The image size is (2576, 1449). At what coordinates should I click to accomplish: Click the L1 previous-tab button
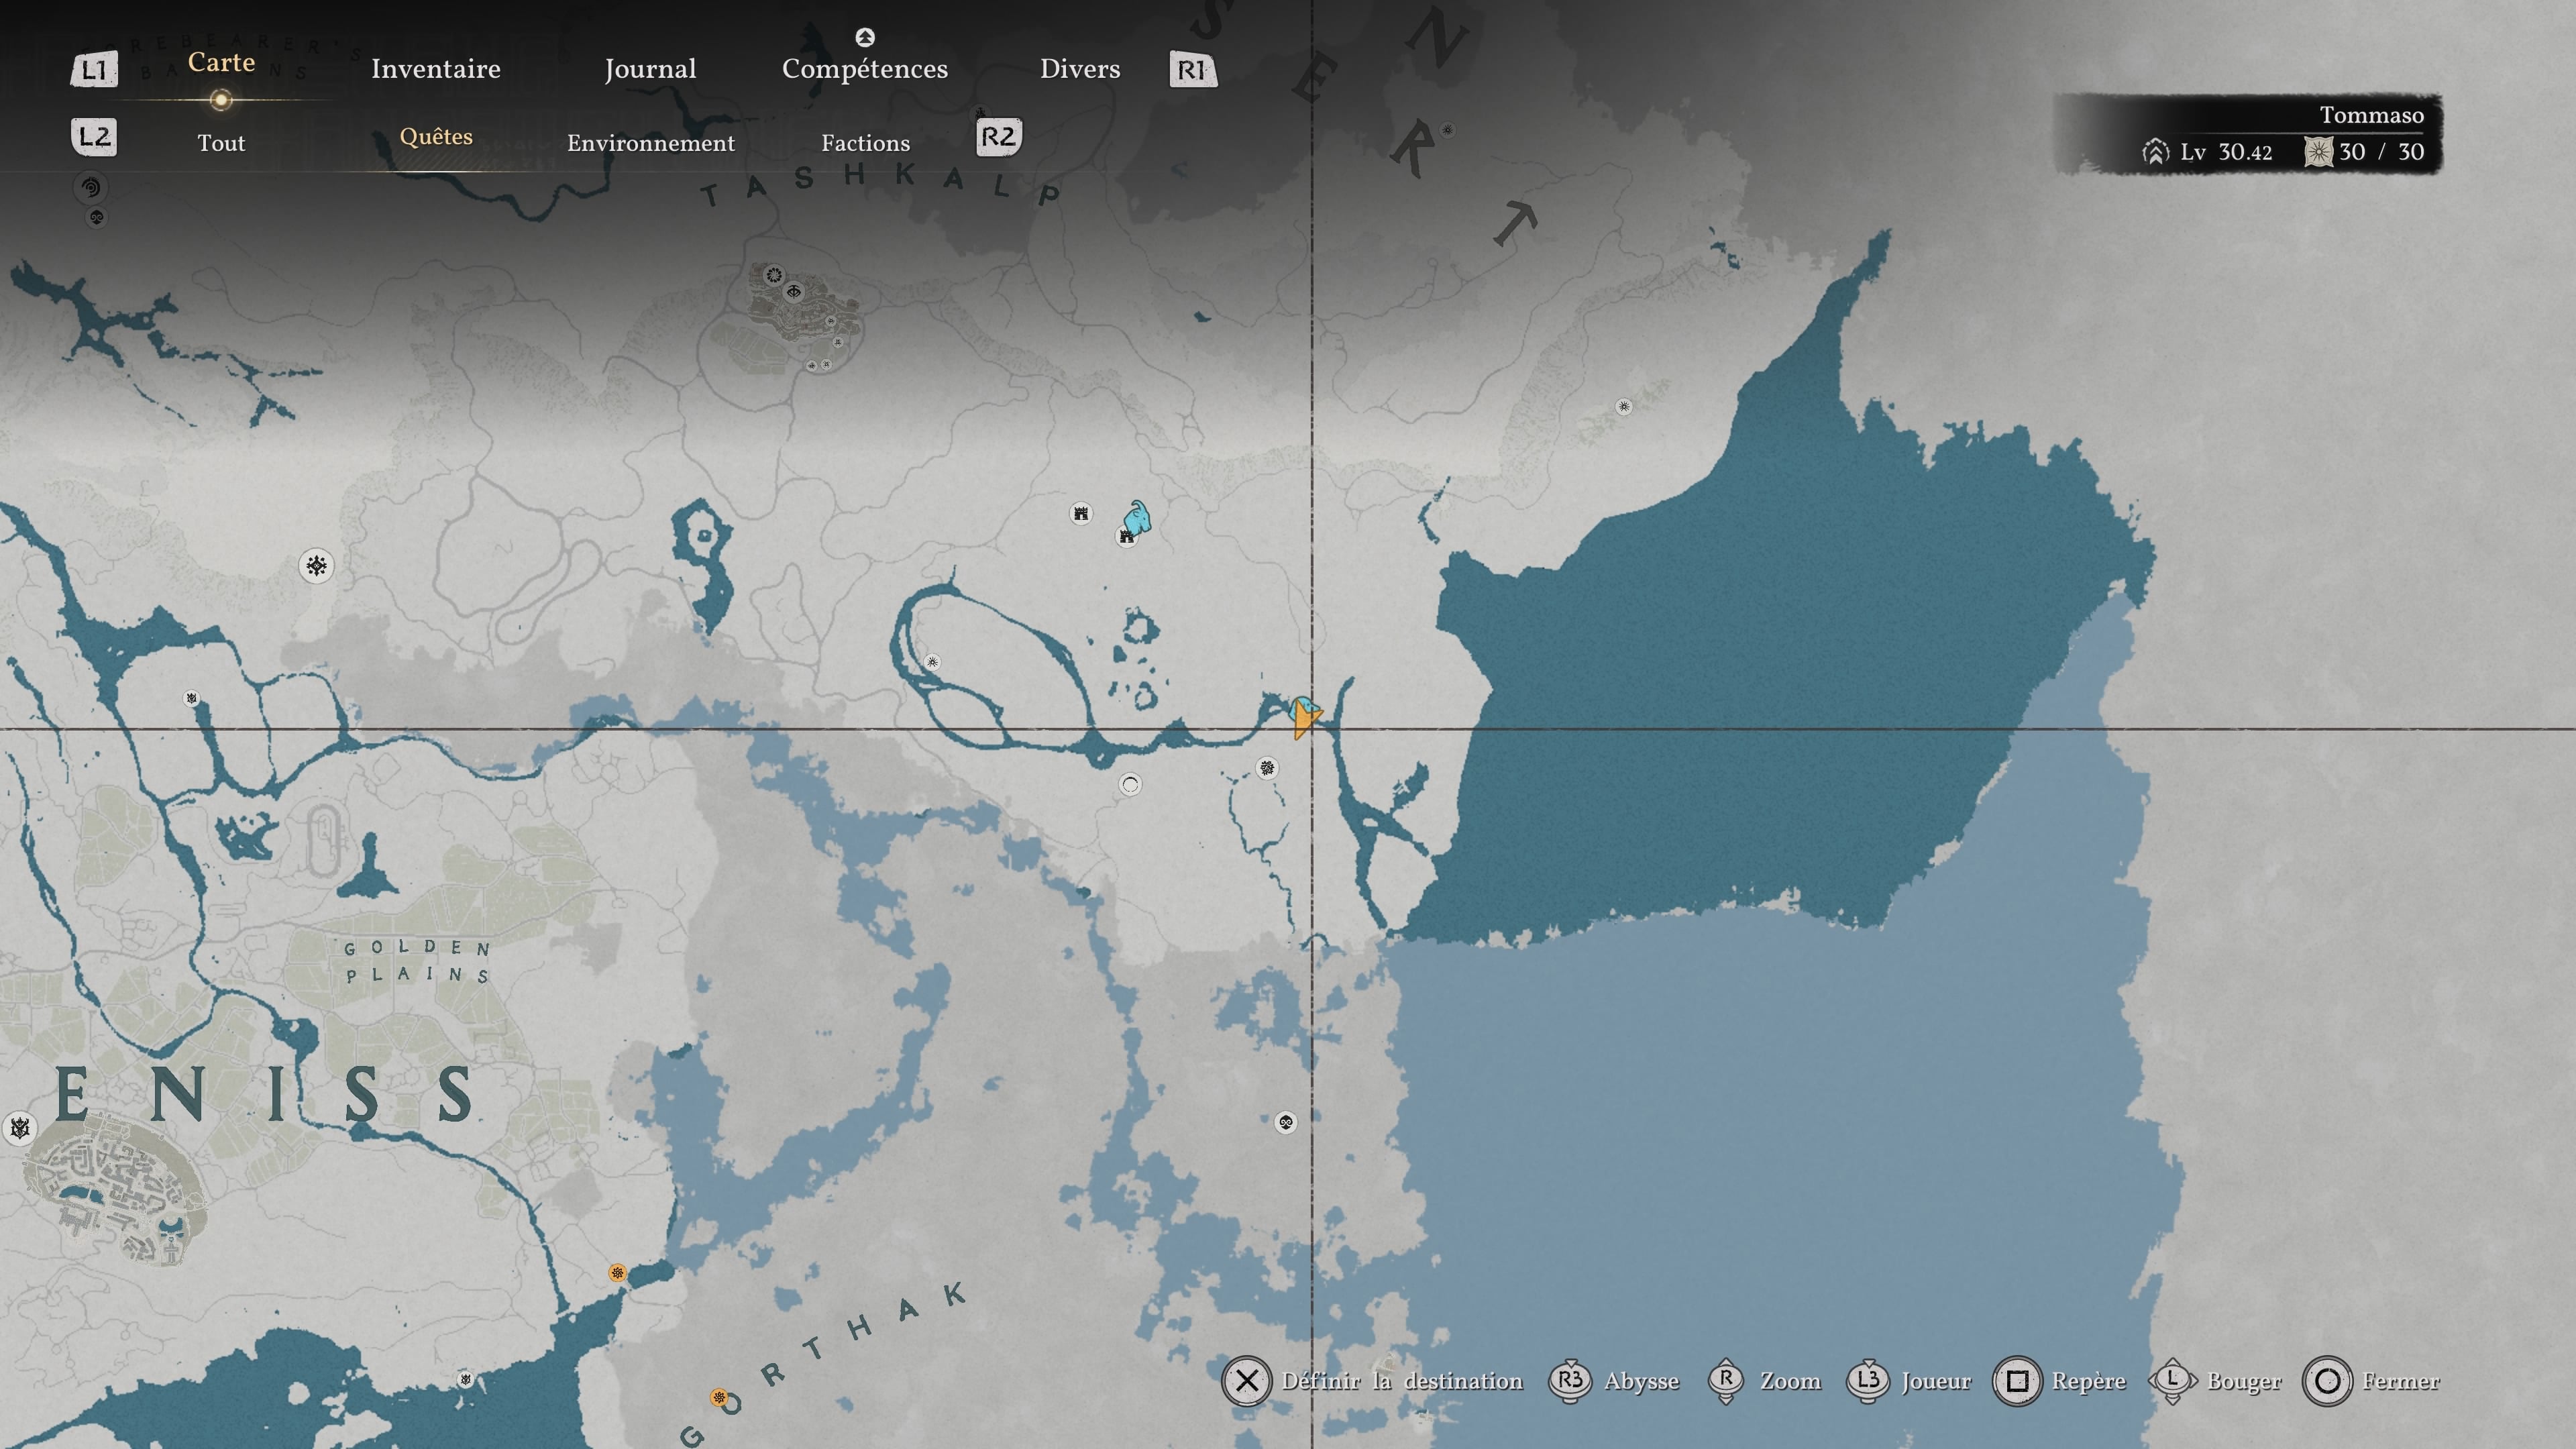(94, 70)
